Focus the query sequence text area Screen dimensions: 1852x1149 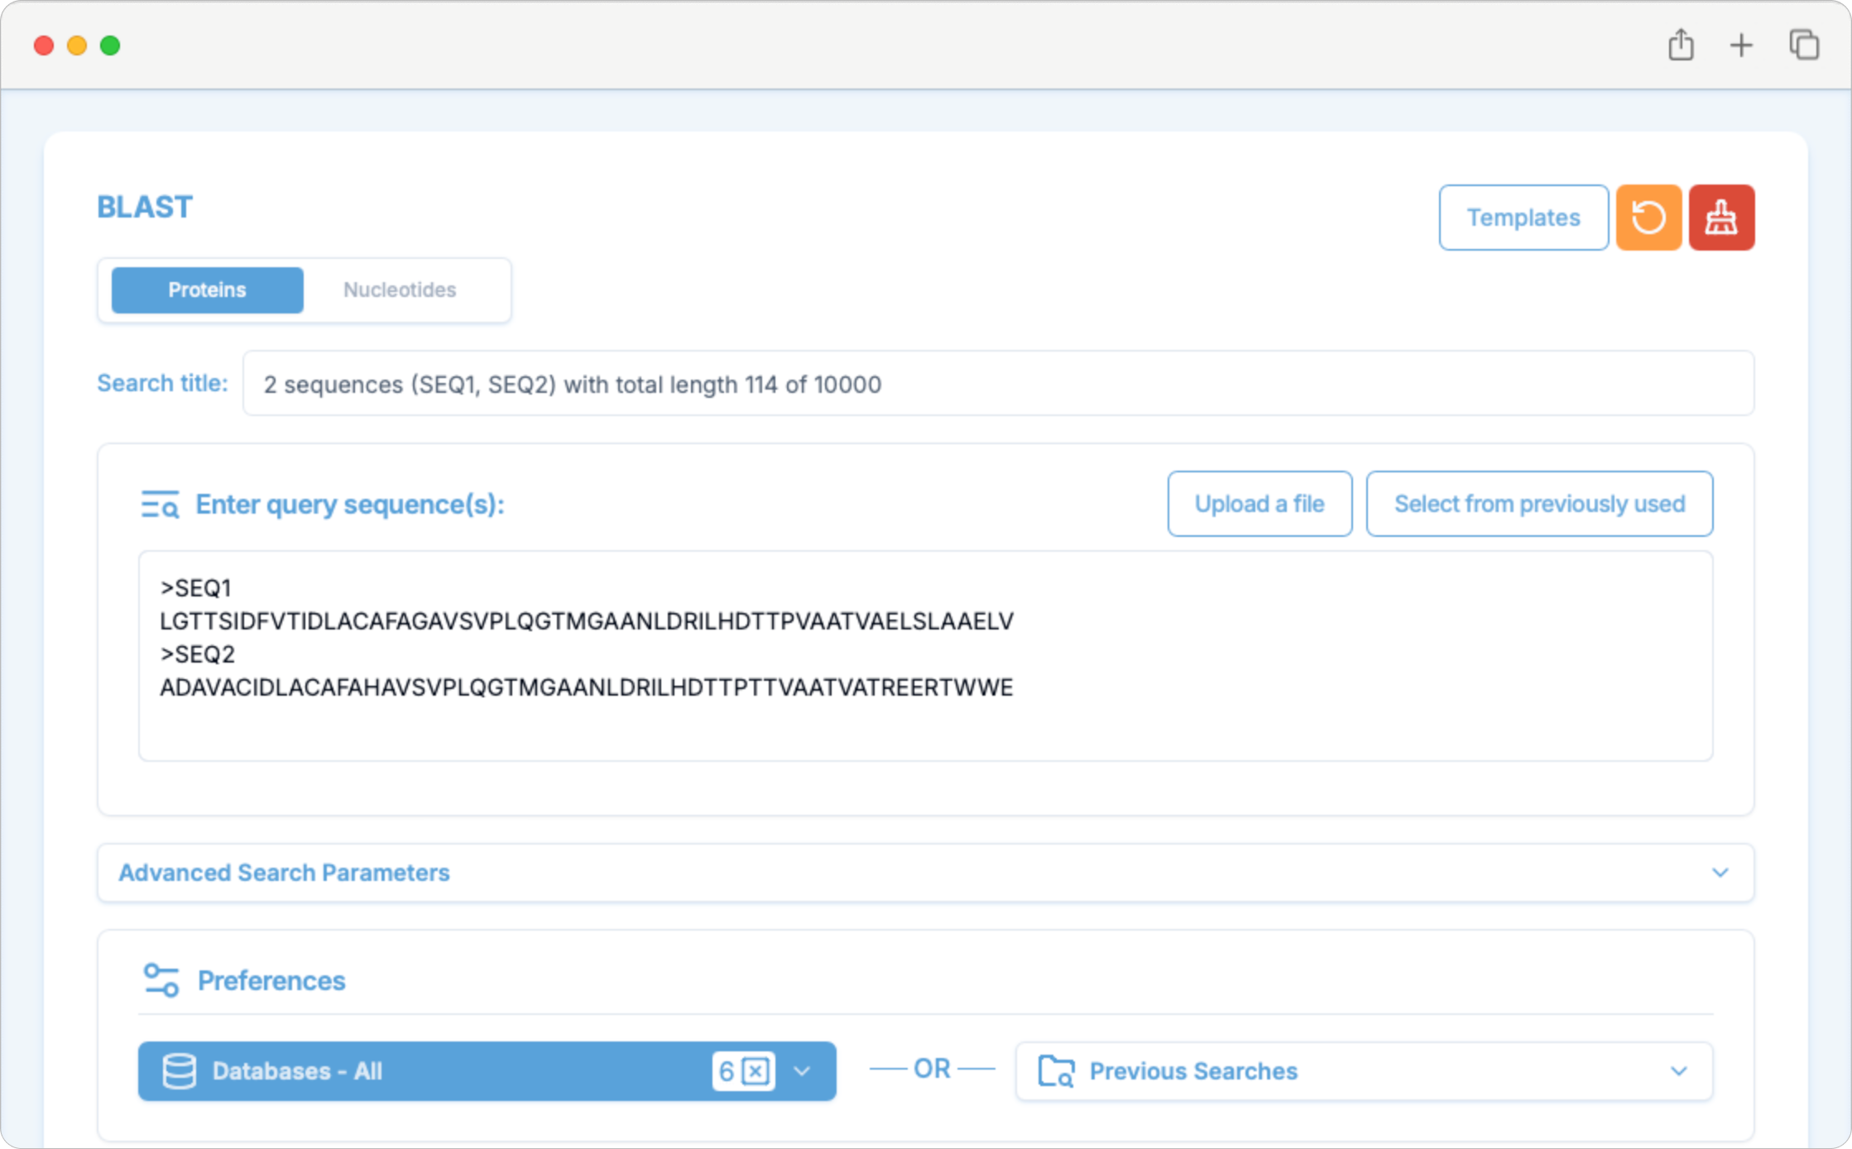click(x=925, y=655)
